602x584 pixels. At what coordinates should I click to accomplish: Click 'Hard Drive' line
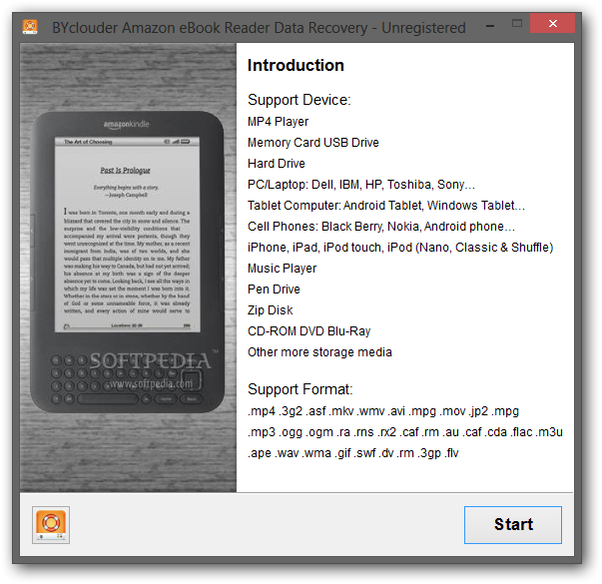[277, 164]
